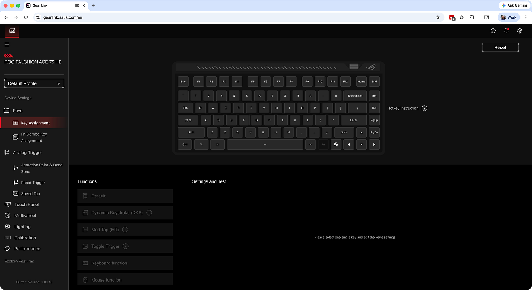Choose the Default function
This screenshot has height=290, width=532.
tap(125, 196)
